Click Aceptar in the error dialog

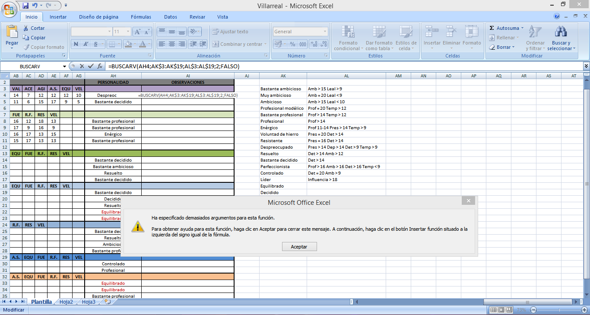pos(299,247)
